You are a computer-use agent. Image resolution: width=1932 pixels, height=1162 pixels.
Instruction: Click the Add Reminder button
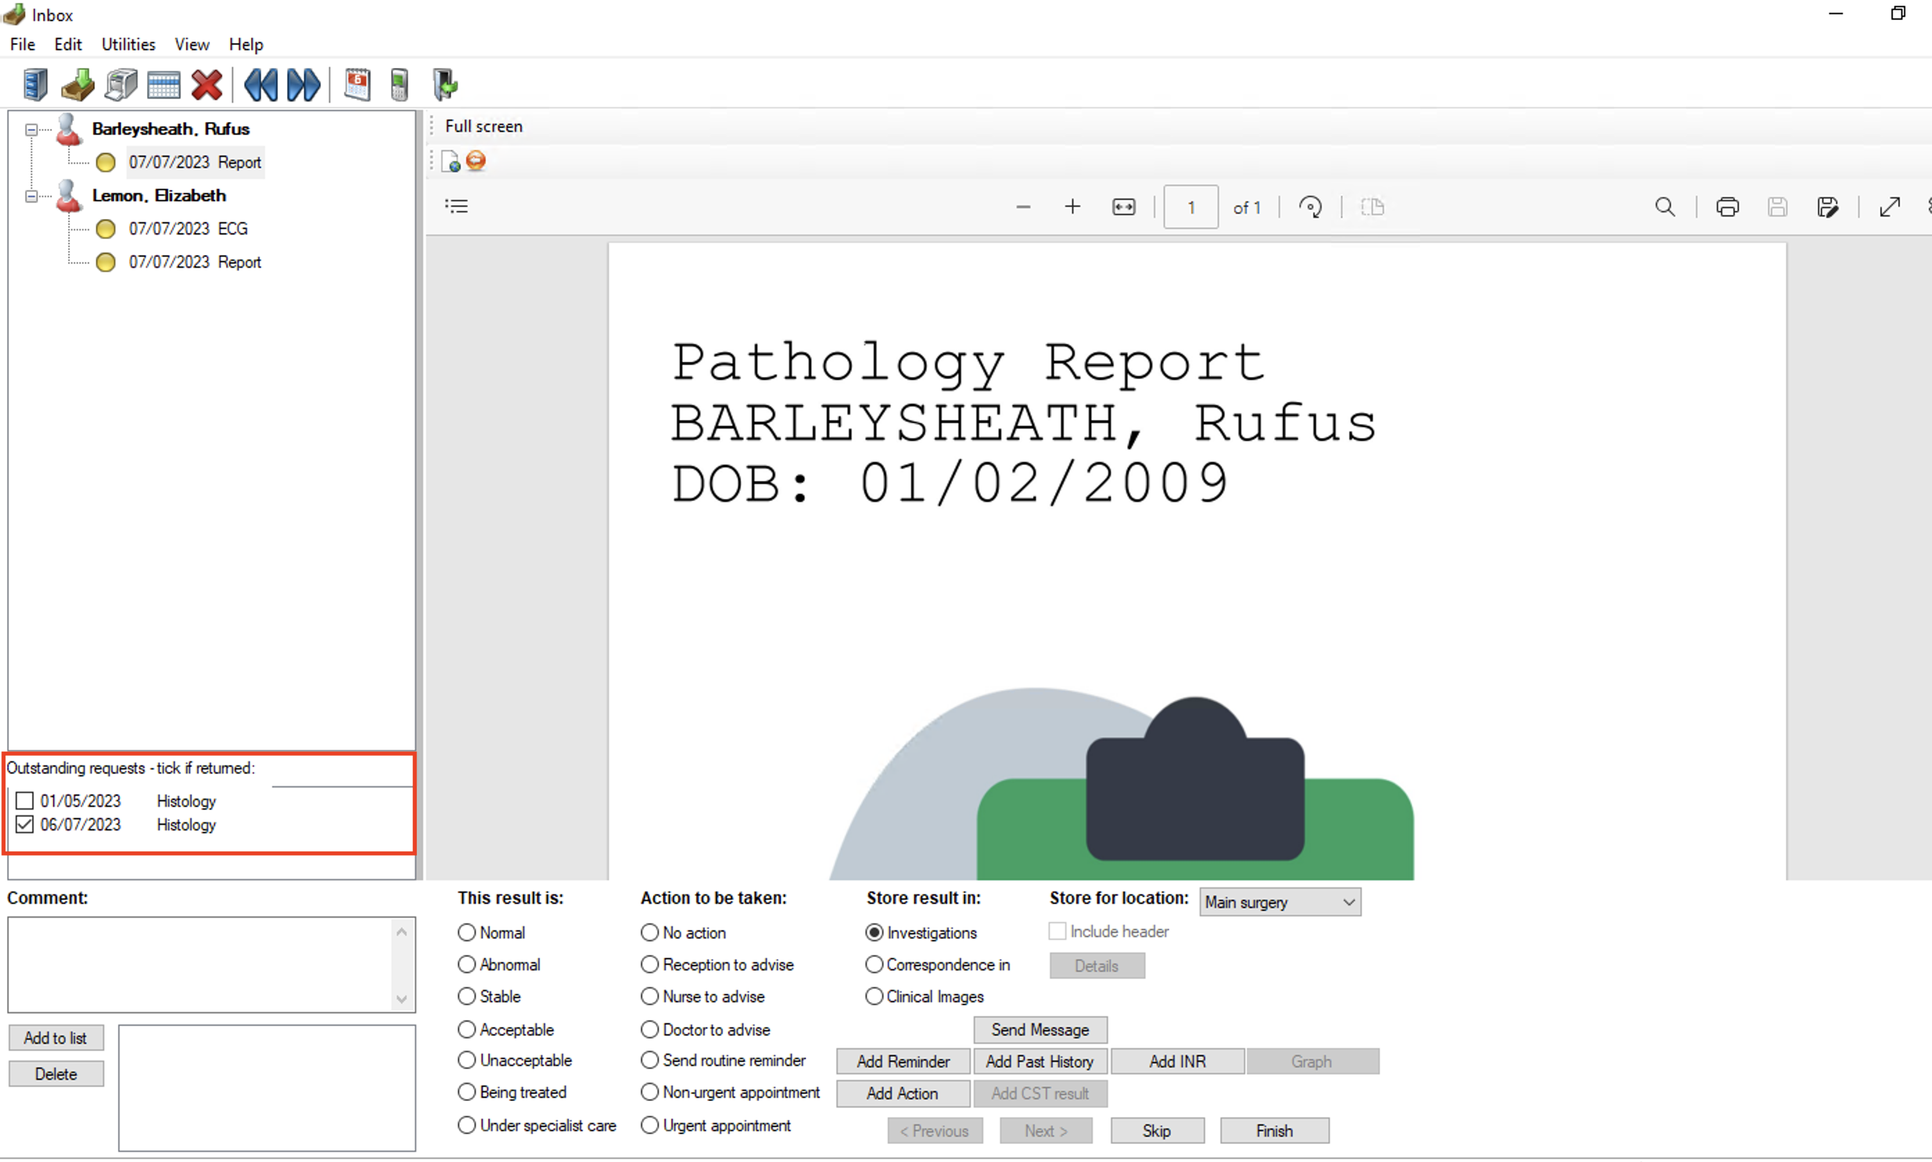click(903, 1061)
